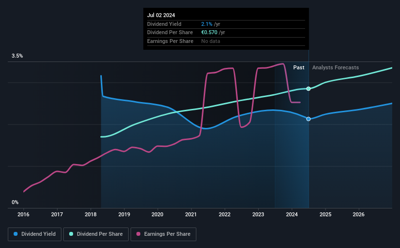Image resolution: width=400 pixels, height=248 pixels.
Task: Click the 2021 x-axis label
Action: click(x=191, y=214)
